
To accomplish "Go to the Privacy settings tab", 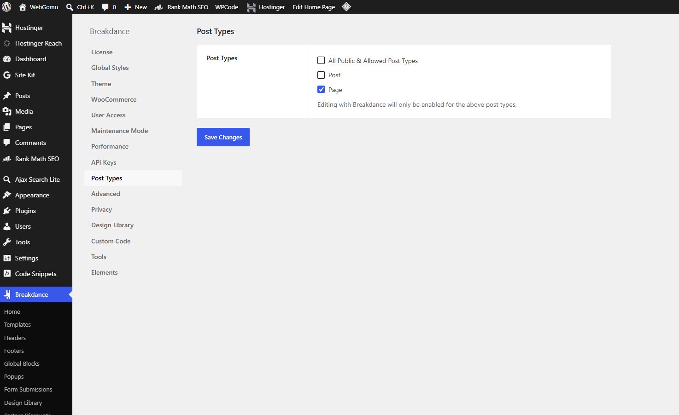I will (x=133, y=209).
